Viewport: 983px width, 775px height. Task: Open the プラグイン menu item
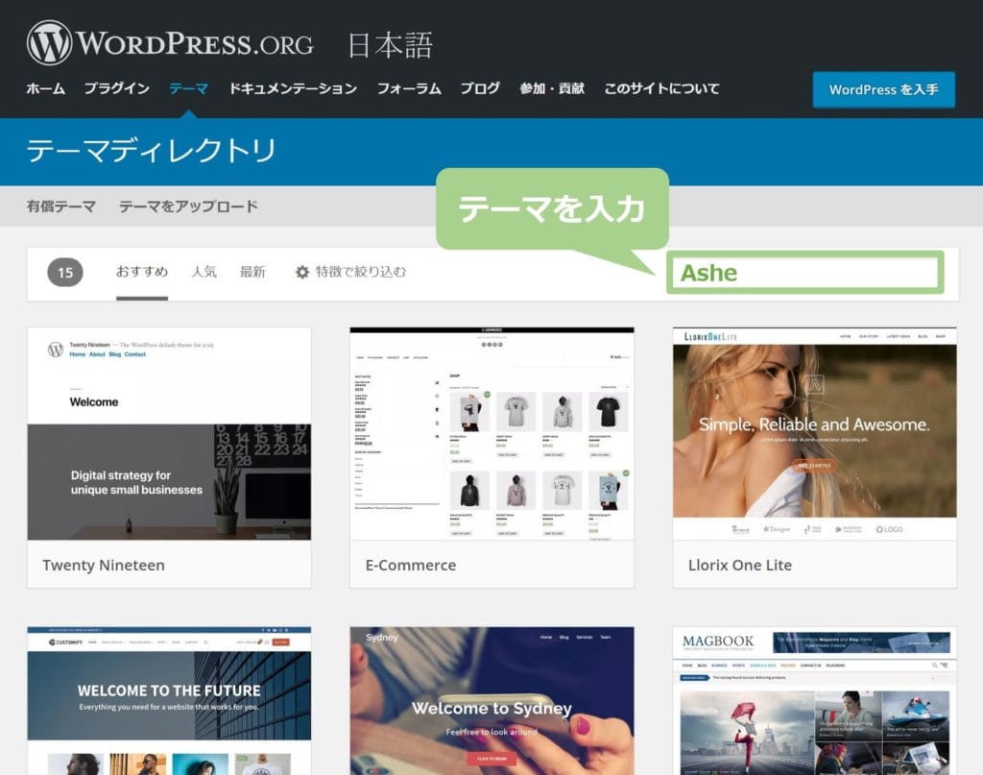(x=116, y=89)
